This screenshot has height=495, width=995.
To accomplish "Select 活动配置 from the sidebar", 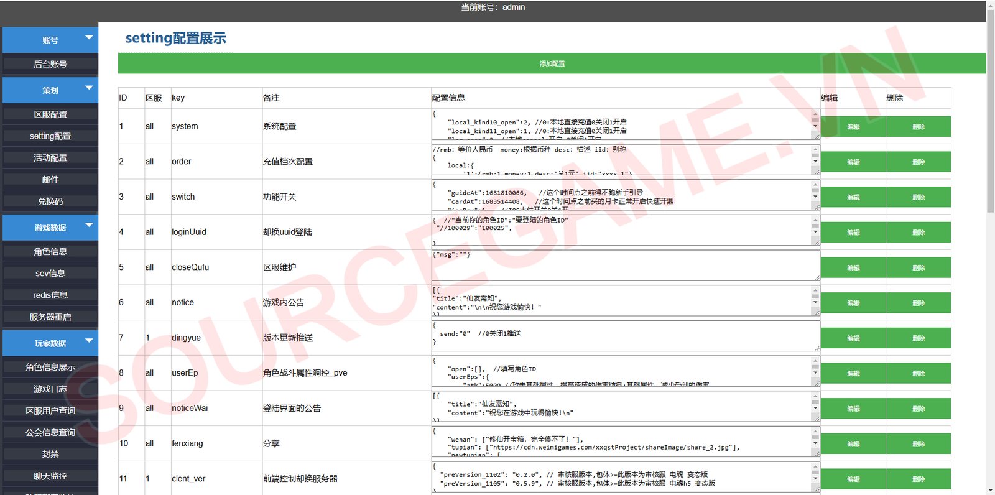I will [x=50, y=158].
